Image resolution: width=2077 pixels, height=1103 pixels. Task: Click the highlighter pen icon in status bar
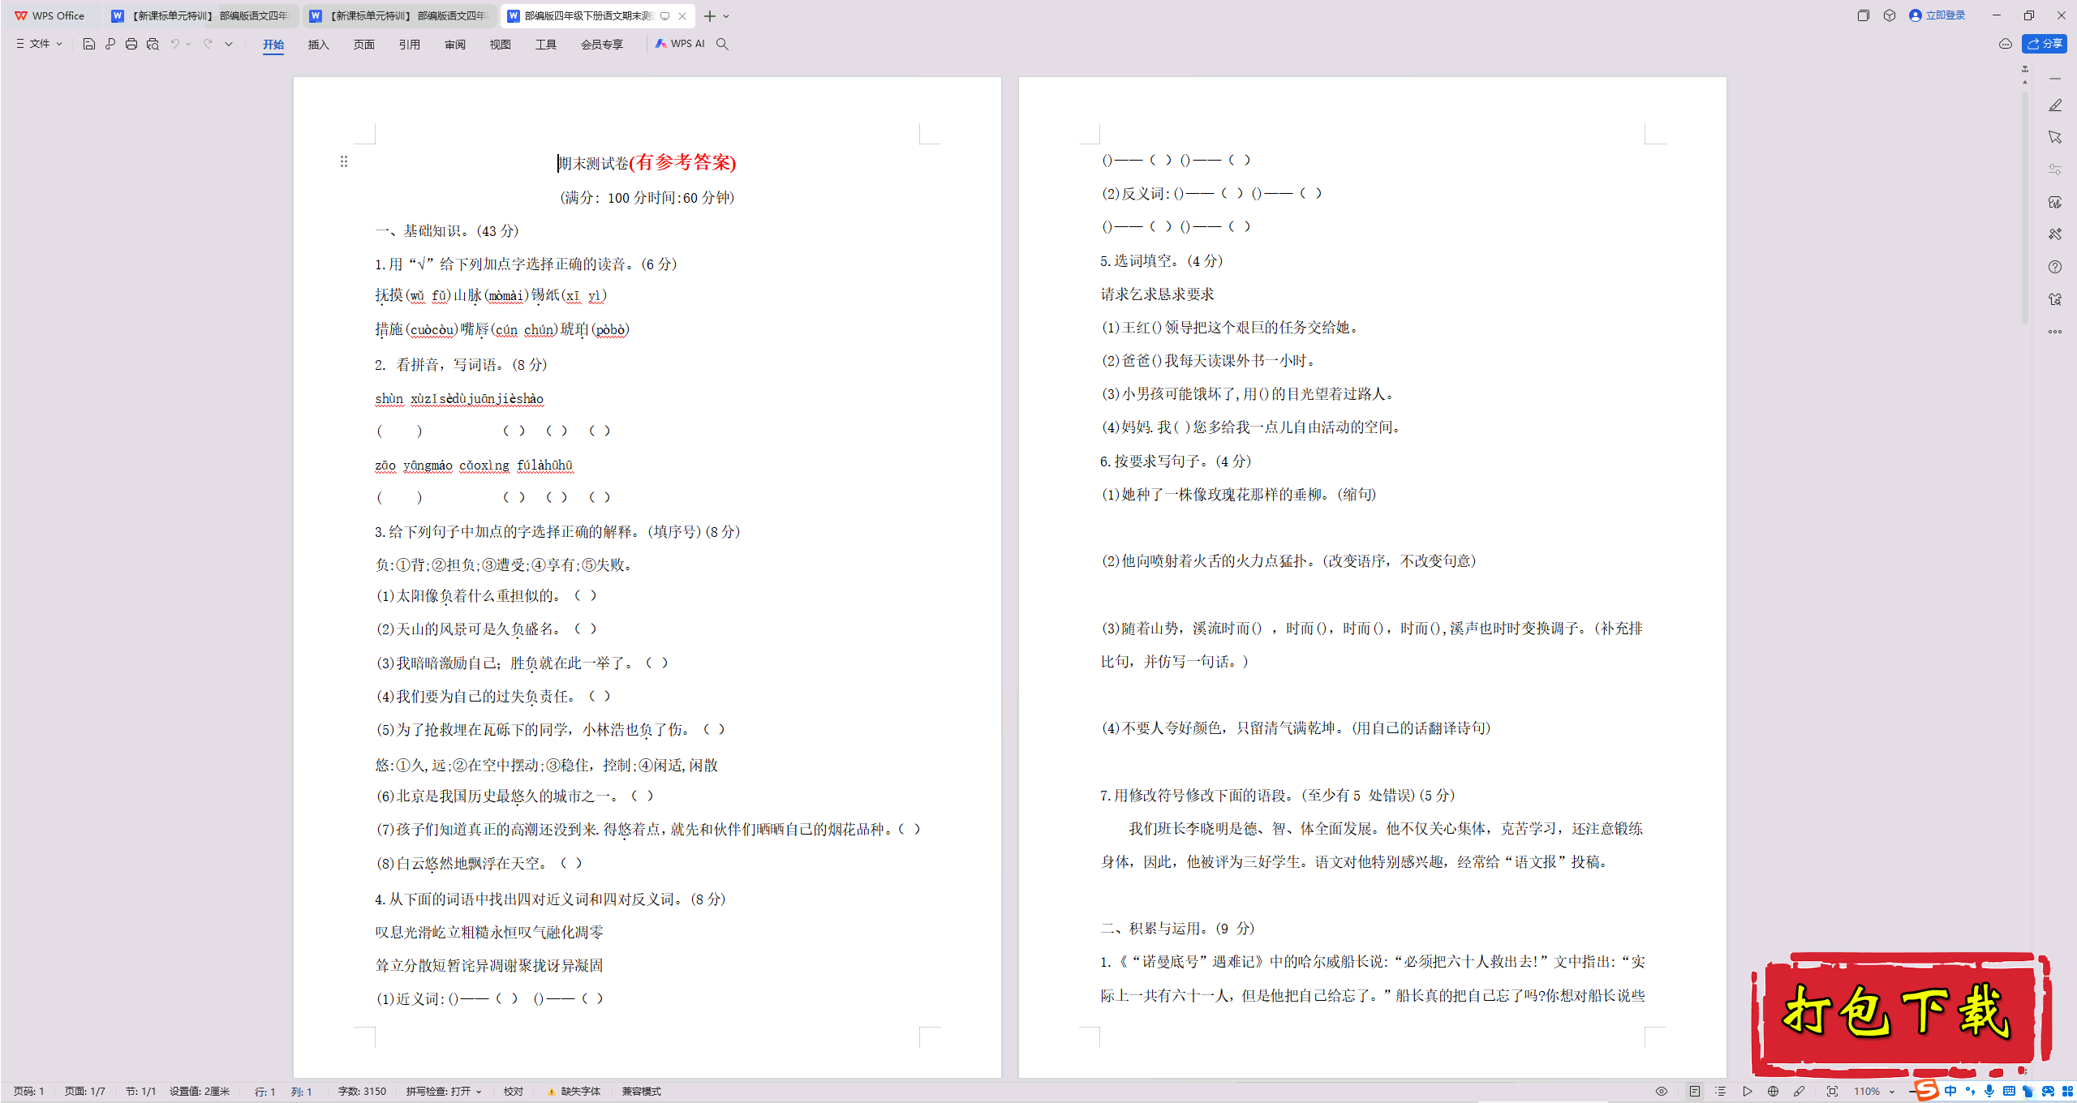click(x=1800, y=1092)
